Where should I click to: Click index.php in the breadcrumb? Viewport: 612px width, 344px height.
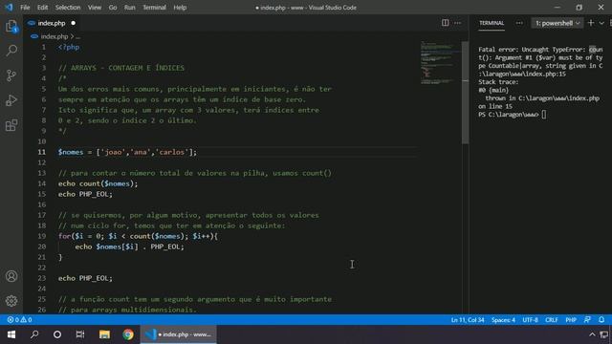pos(55,36)
